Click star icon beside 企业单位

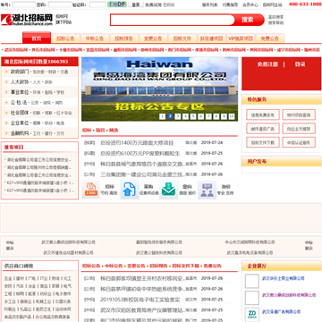tap(6, 123)
